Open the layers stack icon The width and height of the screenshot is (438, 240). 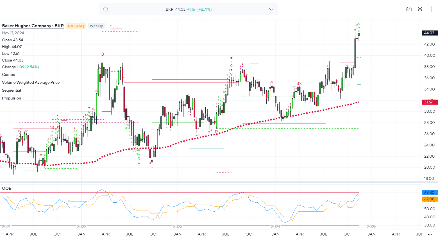click(x=420, y=9)
